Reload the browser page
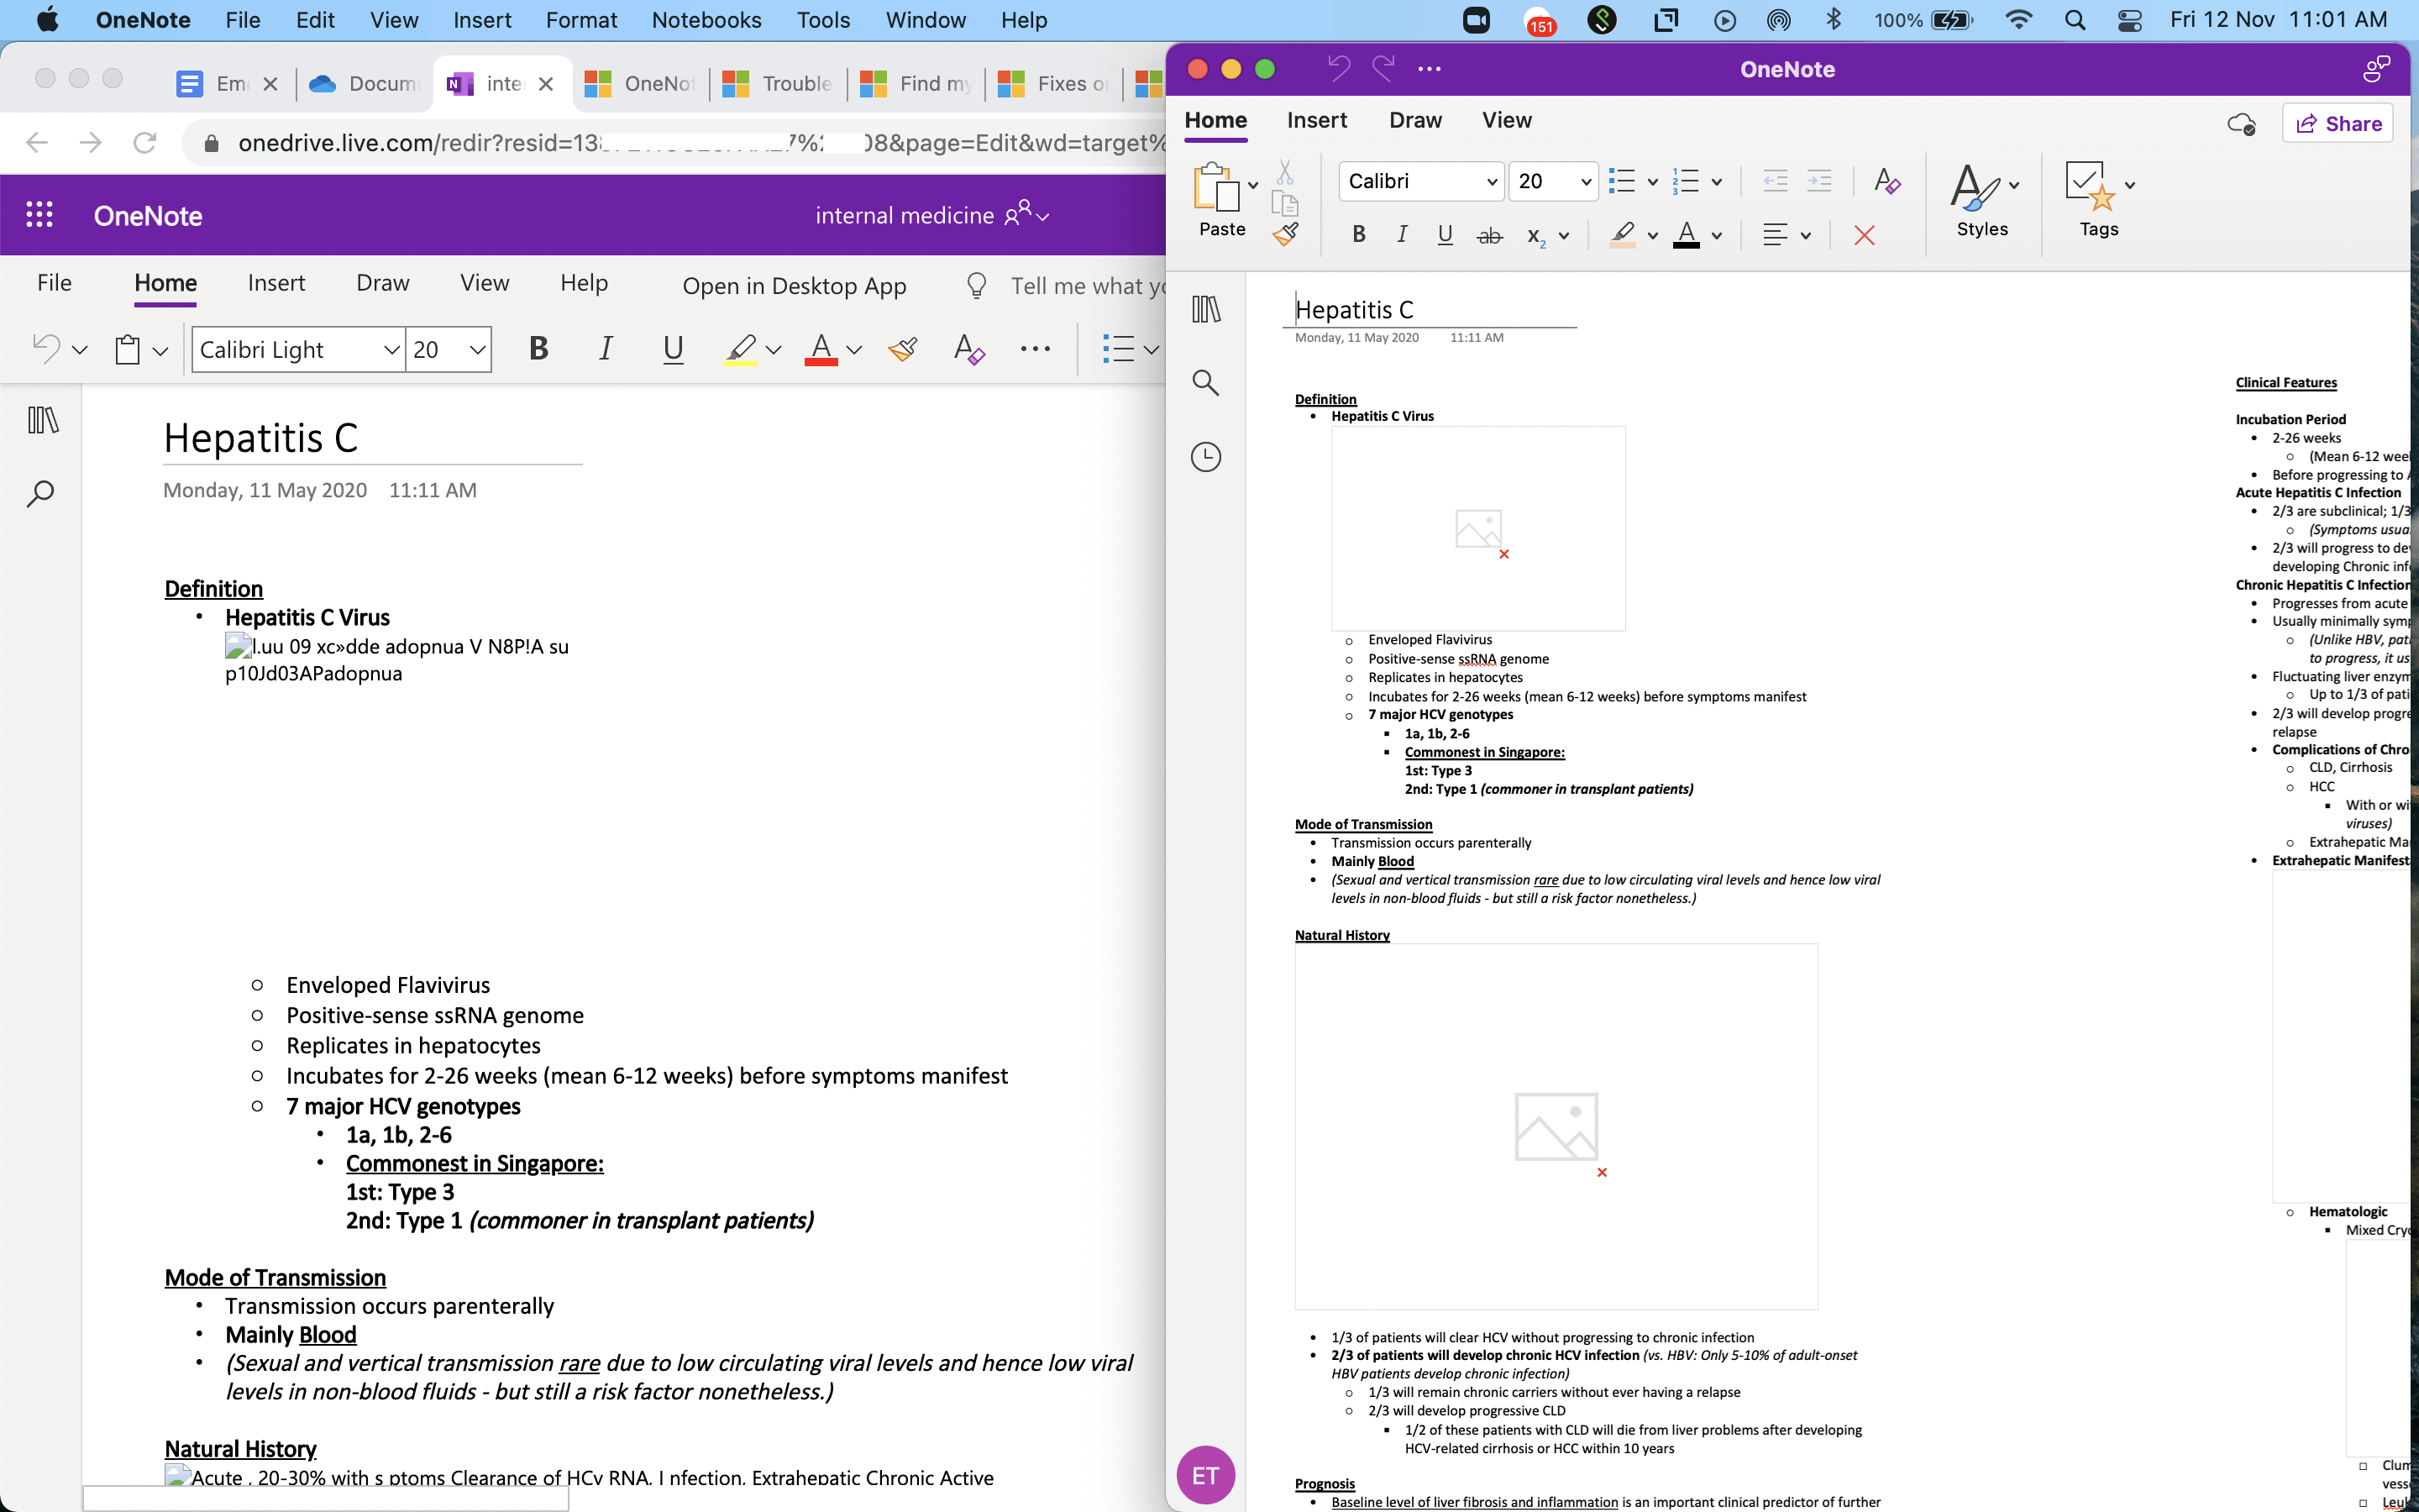This screenshot has height=1512, width=2419. click(145, 143)
